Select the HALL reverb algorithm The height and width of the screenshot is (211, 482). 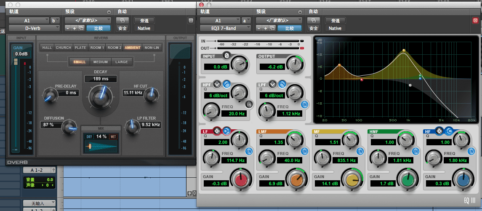47,48
